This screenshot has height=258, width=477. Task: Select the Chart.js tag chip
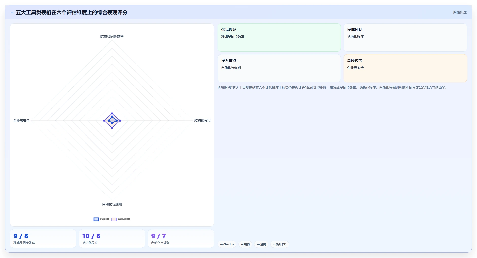point(227,244)
